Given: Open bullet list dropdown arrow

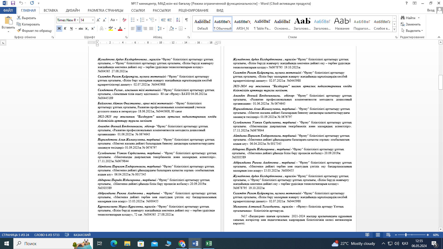Looking at the screenshot, I should [x=137, y=20].
